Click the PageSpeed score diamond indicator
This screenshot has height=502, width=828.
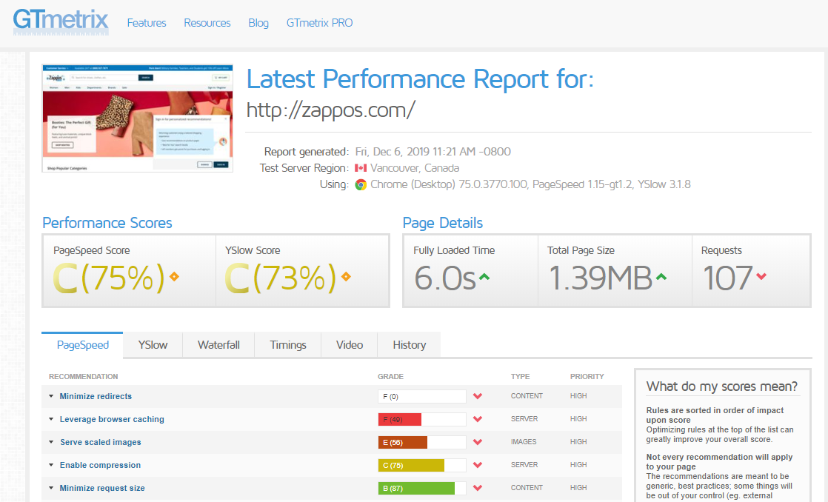[174, 276]
